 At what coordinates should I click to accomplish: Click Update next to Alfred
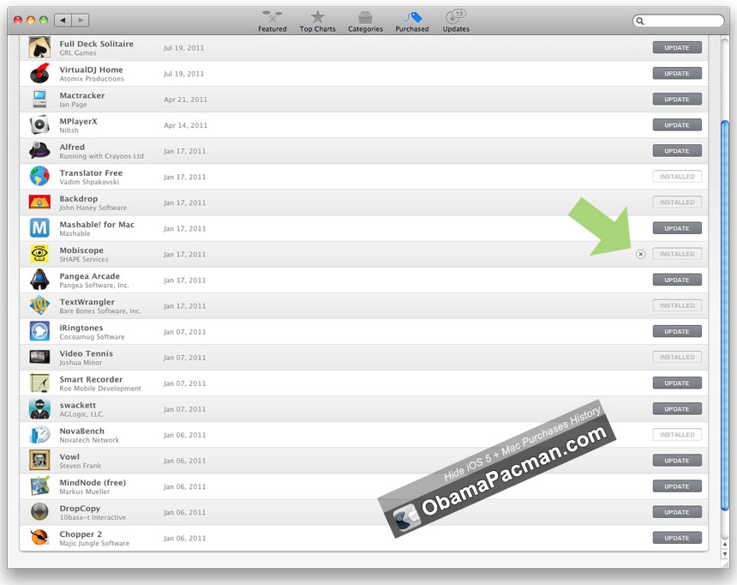pyautogui.click(x=677, y=151)
